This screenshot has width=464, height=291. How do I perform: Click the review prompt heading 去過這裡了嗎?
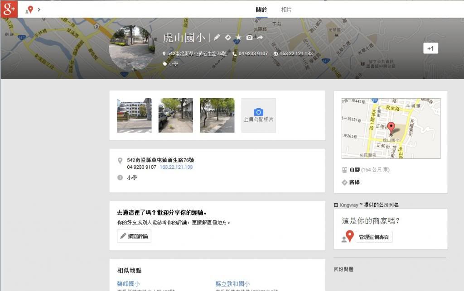162,212
